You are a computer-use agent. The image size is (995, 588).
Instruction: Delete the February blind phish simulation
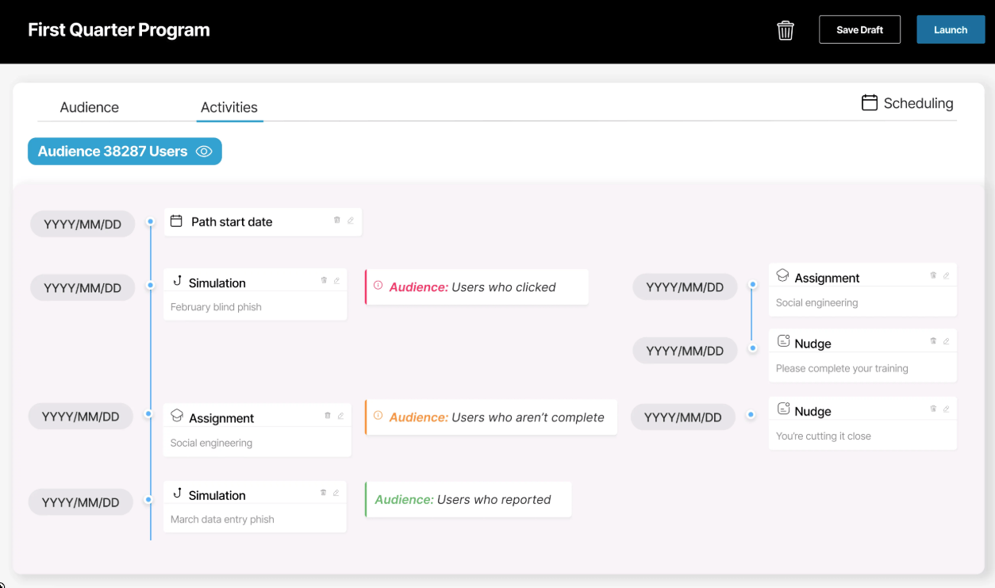click(x=324, y=280)
